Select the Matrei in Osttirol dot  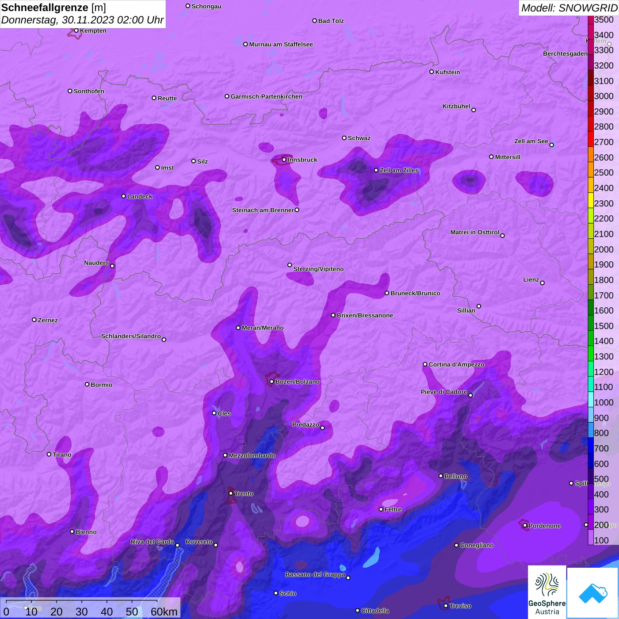[502, 236]
